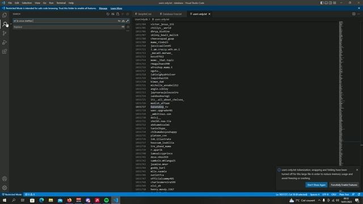Open Spotify from the taskbar
Image resolution: width=363 pixels, height=204 pixels.
107,200
